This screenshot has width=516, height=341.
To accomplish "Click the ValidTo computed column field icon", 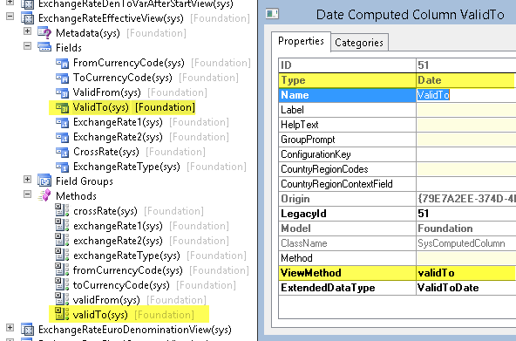I will tap(62, 107).
